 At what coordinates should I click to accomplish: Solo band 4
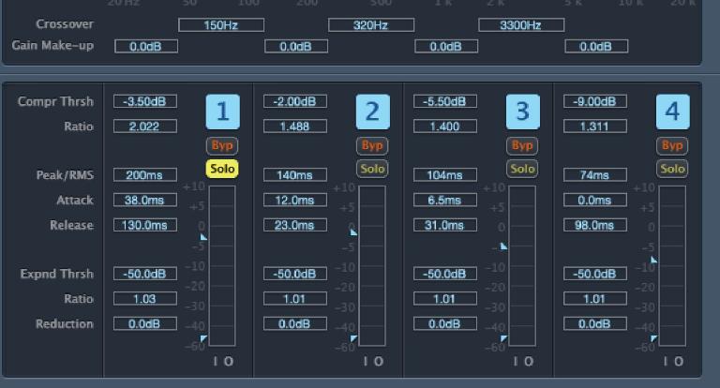tap(672, 169)
